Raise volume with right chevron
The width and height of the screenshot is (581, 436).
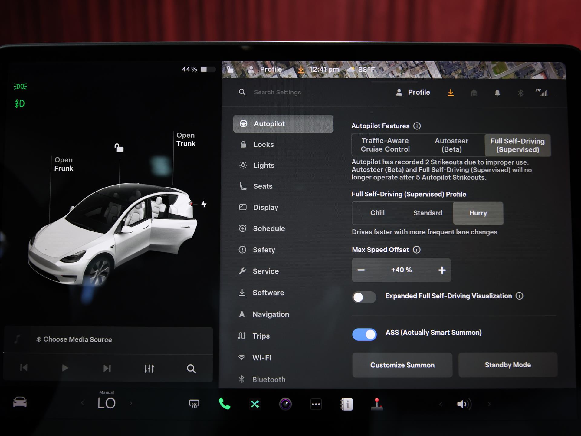(489, 404)
